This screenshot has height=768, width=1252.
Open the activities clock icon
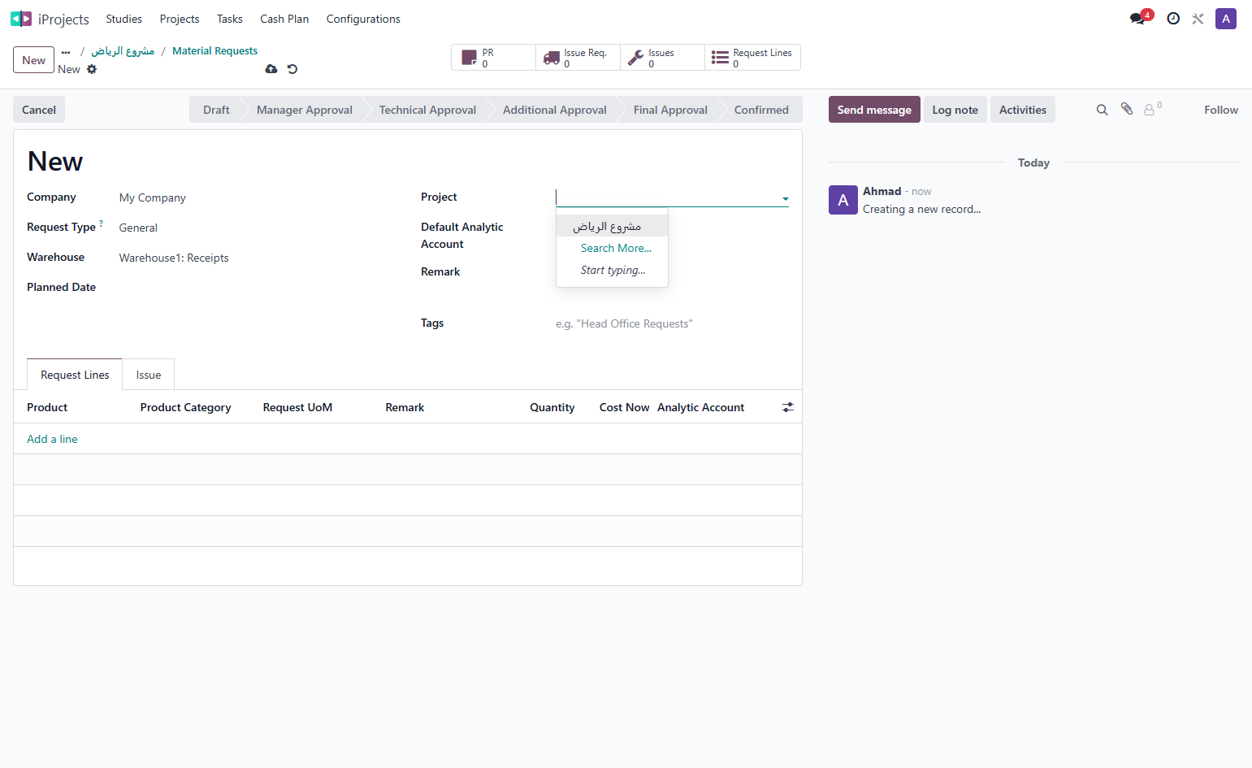point(1173,19)
